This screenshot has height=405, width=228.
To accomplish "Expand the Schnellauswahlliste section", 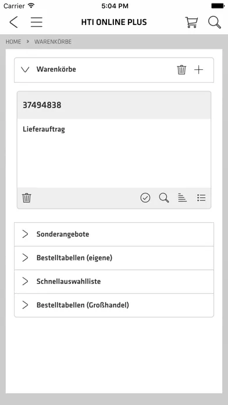I will tap(114, 282).
